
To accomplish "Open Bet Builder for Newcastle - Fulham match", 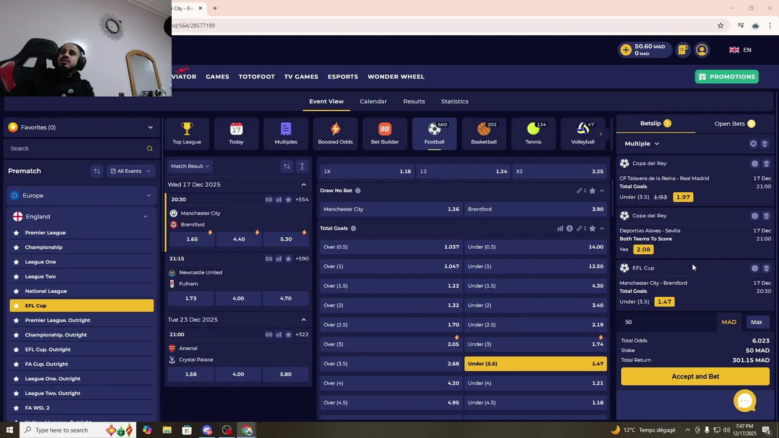I will (x=268, y=259).
